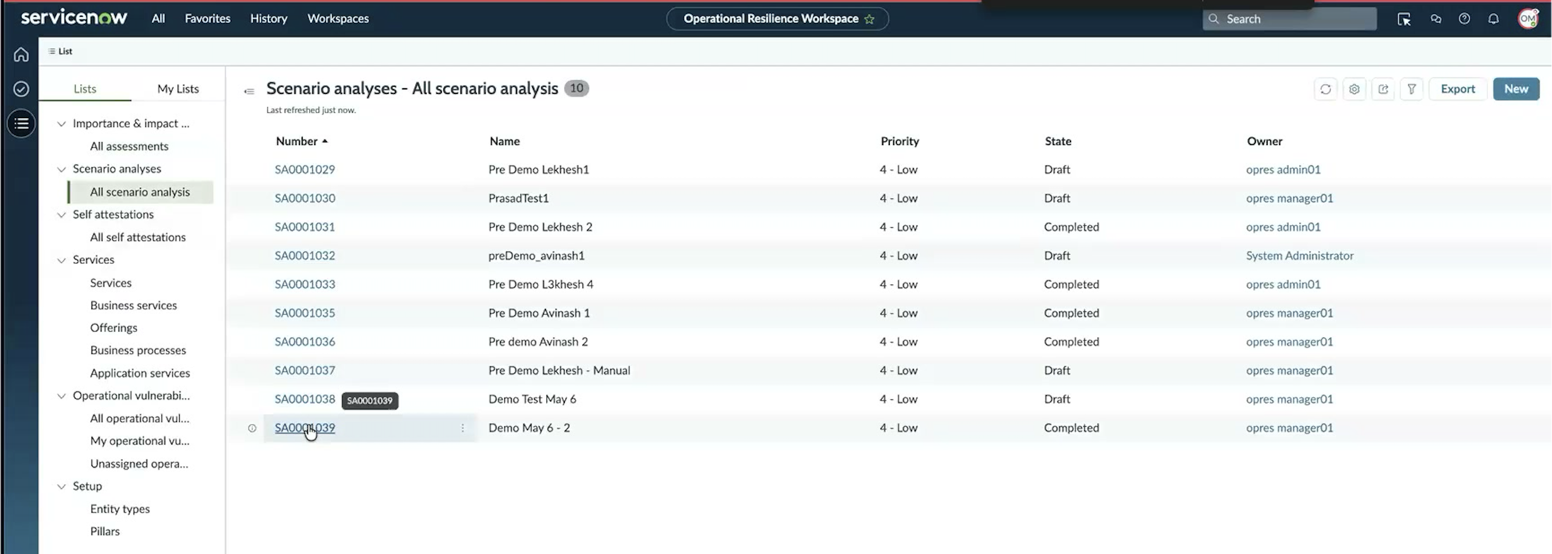The image size is (1552, 554).
Task: Click the Owner column header
Action: (1265, 142)
